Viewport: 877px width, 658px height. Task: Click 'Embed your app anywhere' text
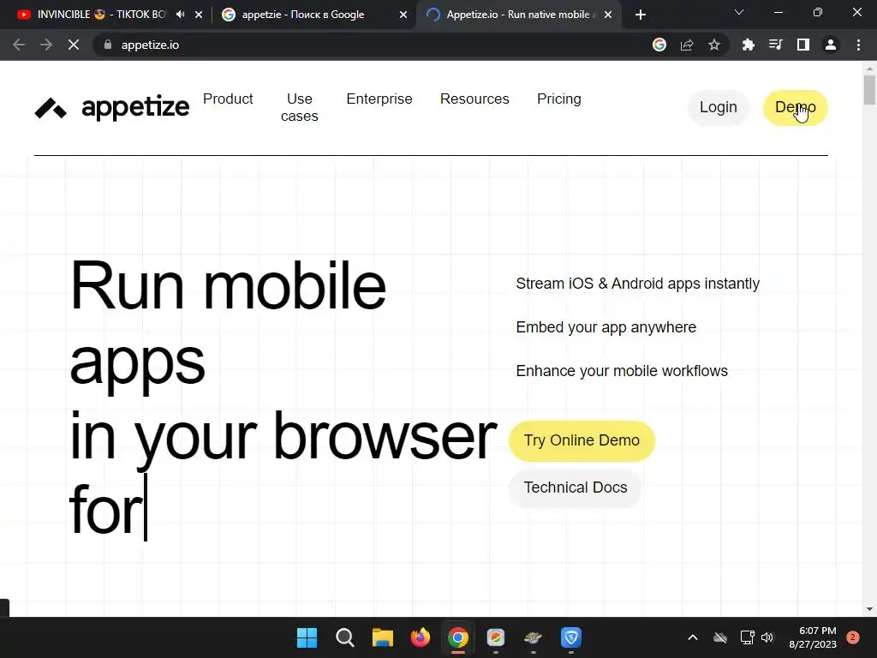pyautogui.click(x=606, y=327)
